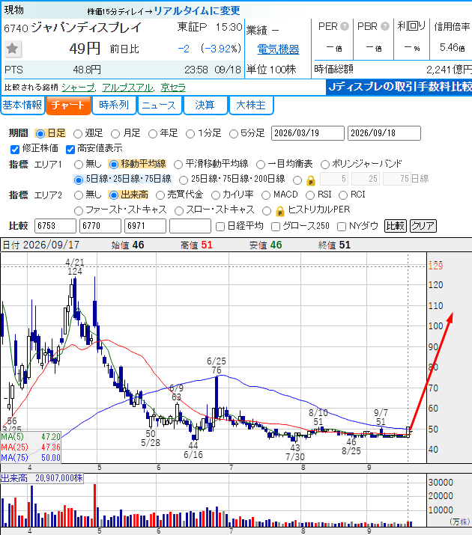472x535 pixels.
Task: Toggle 高安値表示 checkbox
Action: 70,149
